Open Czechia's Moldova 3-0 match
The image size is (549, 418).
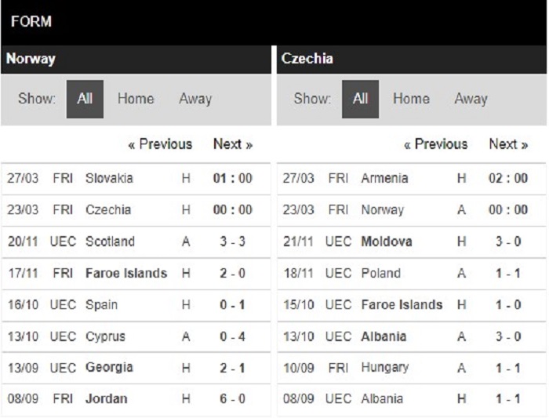(412, 242)
